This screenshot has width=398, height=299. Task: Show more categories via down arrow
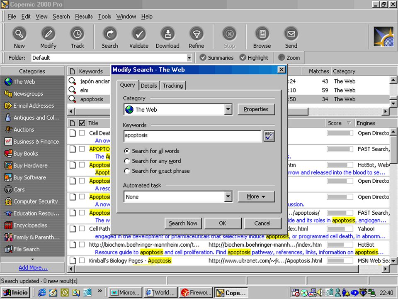(32, 259)
